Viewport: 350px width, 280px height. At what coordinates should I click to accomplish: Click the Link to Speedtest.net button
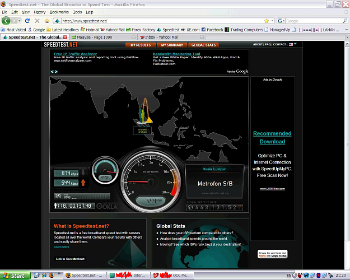coord(70,259)
